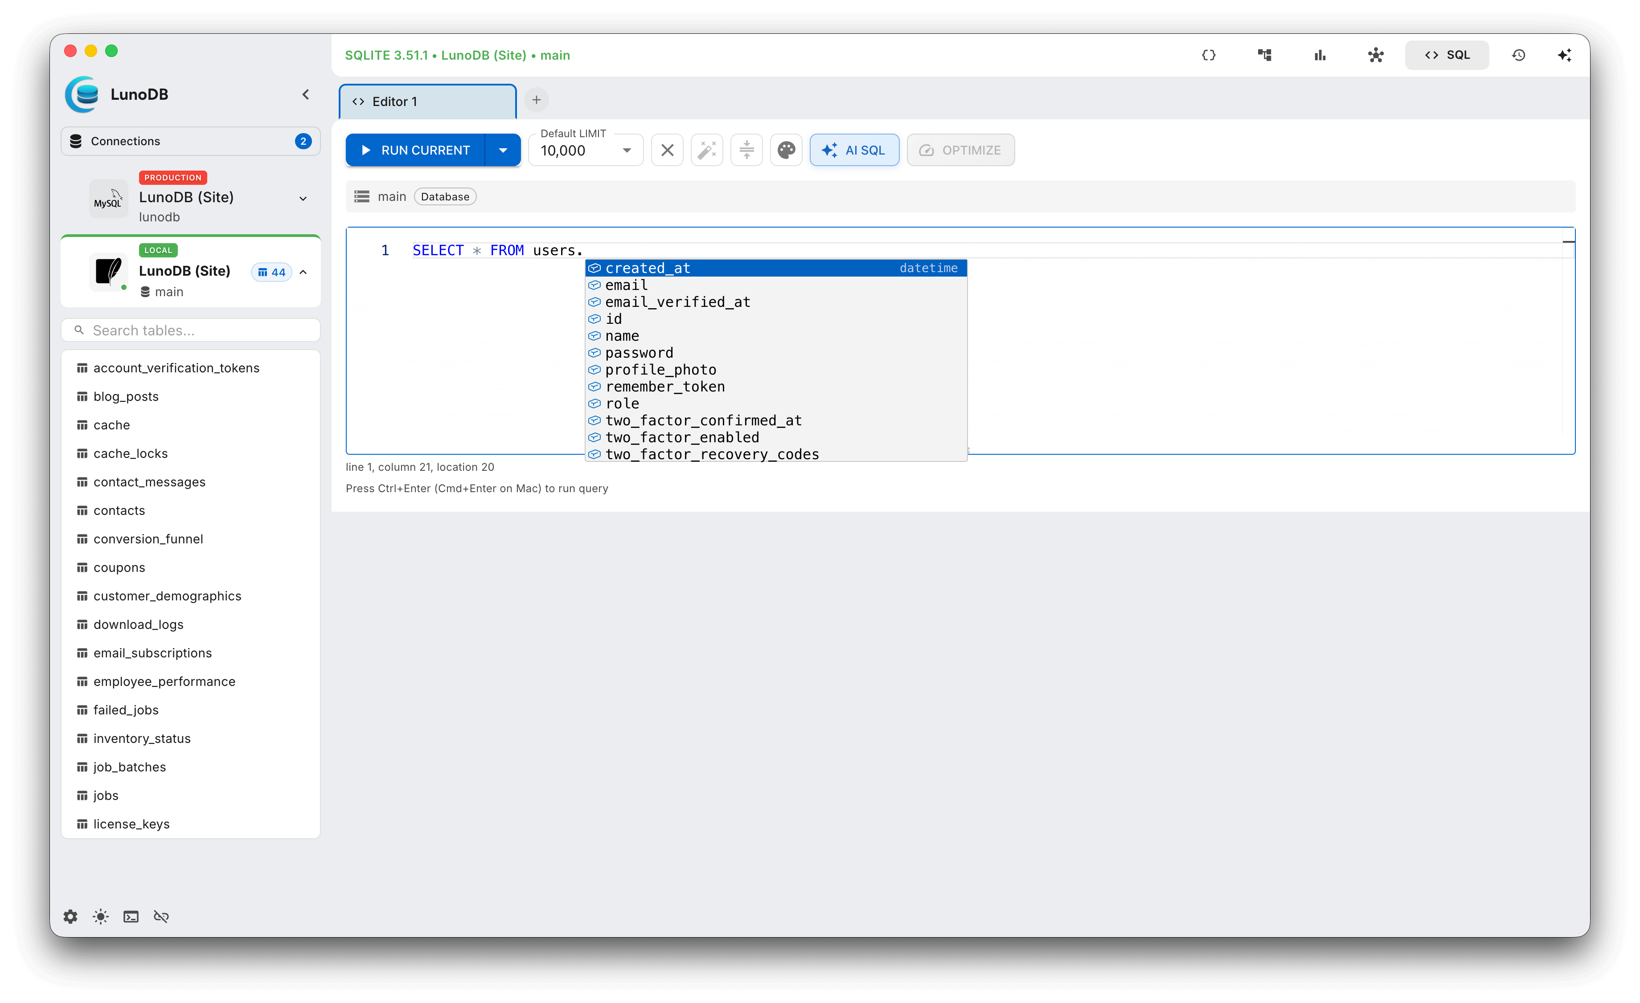Open the bar chart analytics icon
Viewport: 1640px width, 1003px height.
pyautogui.click(x=1320, y=55)
